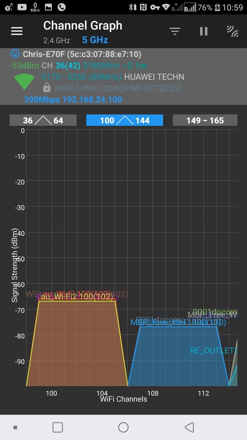Open the hamburger navigation menu
This screenshot has width=247, height=440.
pyautogui.click(x=17, y=31)
